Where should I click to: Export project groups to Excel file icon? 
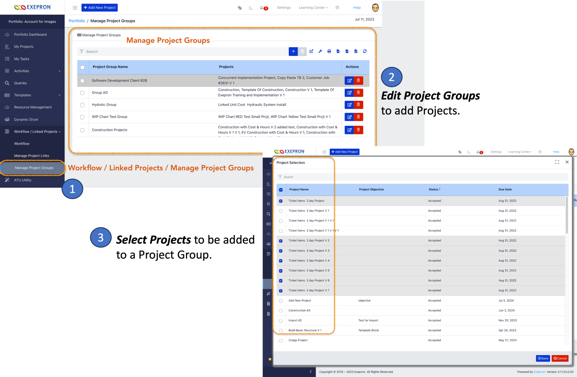(x=356, y=51)
